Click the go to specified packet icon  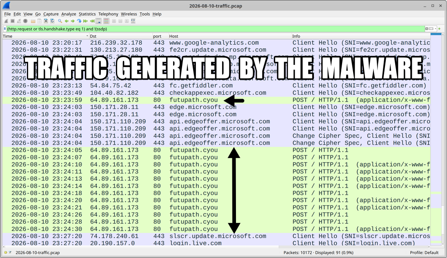click(x=79, y=21)
